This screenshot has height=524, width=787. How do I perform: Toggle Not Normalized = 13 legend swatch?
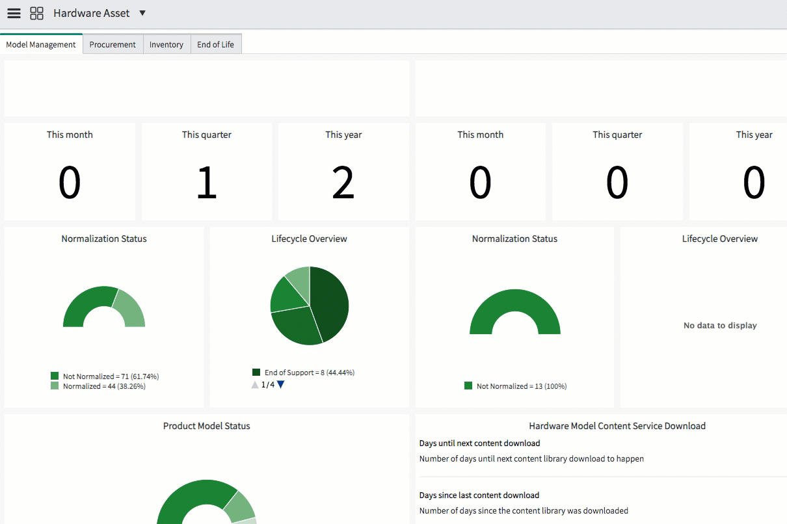pyautogui.click(x=468, y=386)
